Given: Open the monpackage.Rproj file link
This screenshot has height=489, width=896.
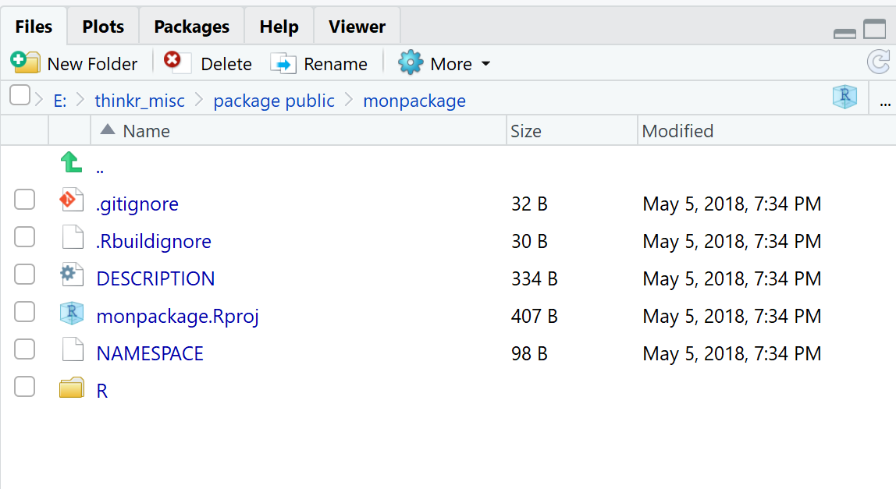Looking at the screenshot, I should pos(177,316).
